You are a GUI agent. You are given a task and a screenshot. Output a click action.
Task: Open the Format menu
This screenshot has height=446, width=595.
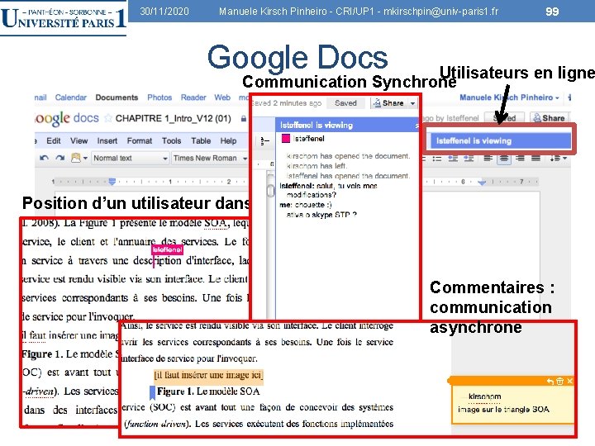(140, 140)
